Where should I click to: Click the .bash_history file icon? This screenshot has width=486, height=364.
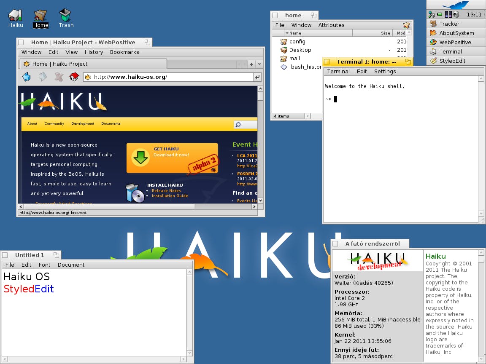tap(283, 67)
